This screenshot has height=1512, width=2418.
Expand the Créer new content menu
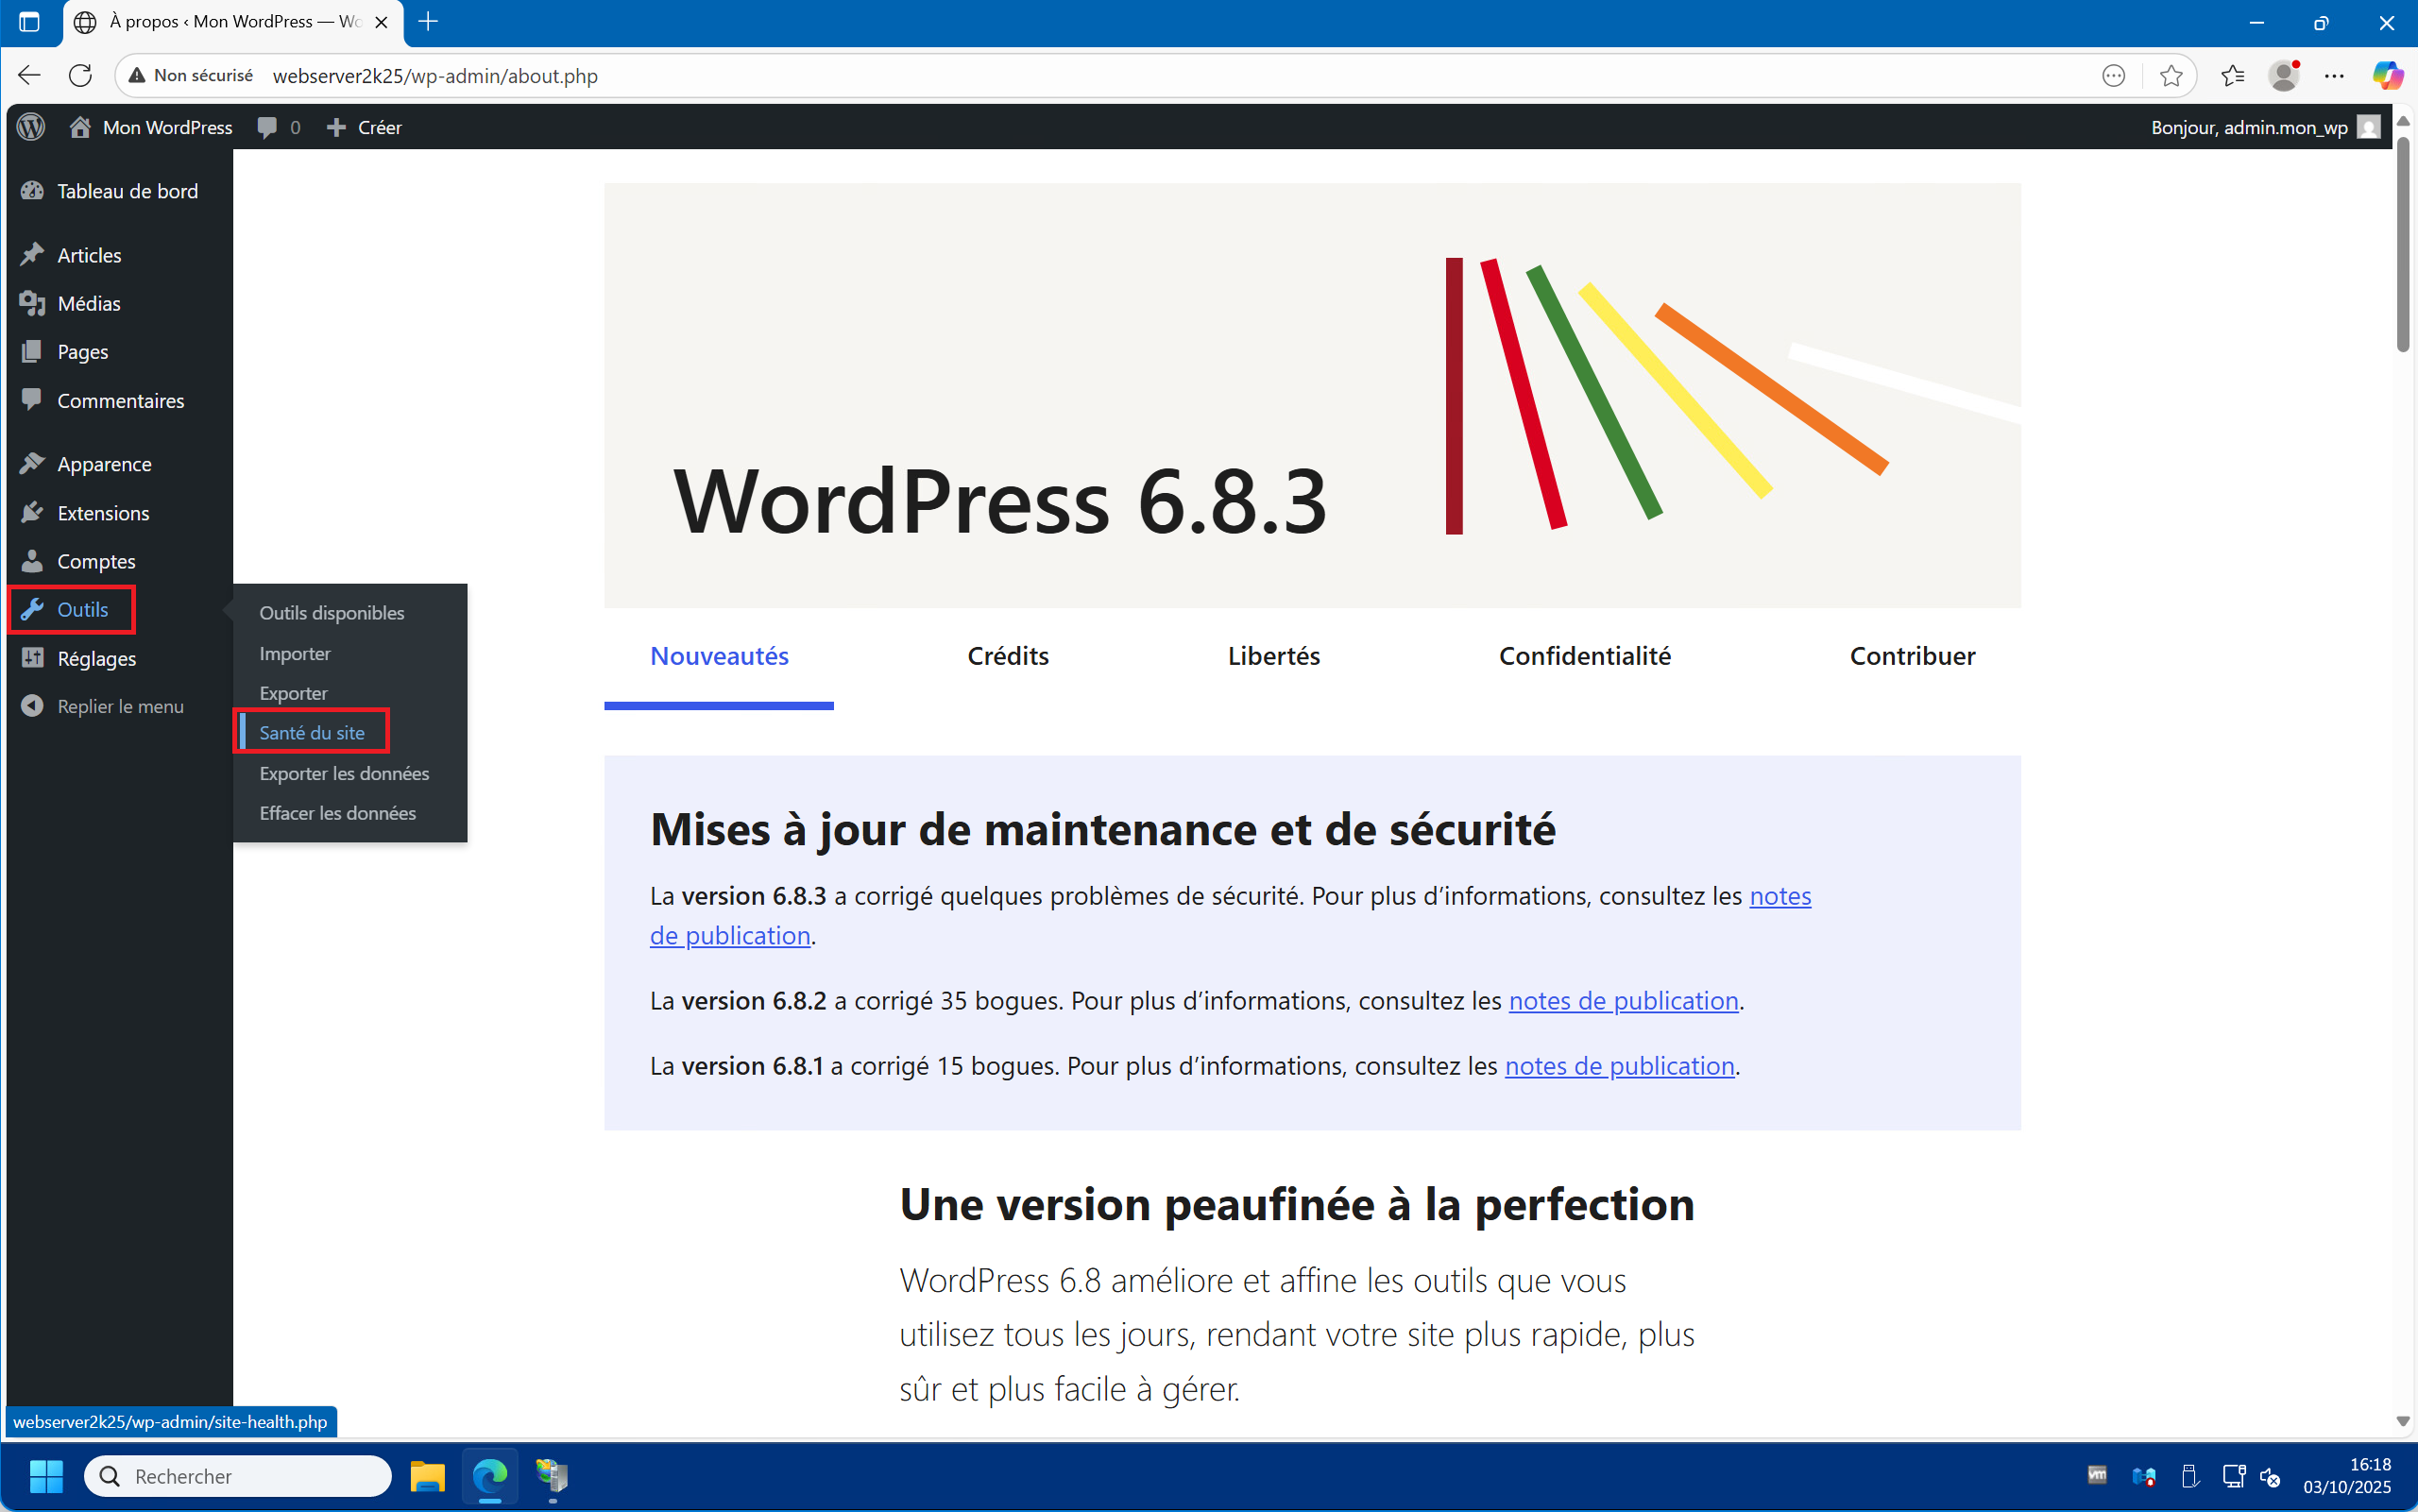tap(365, 127)
